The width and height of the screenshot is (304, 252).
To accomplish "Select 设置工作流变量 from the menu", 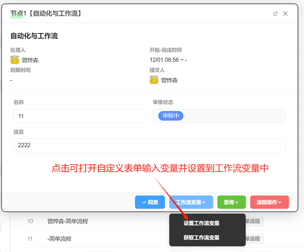I will pos(201,223).
